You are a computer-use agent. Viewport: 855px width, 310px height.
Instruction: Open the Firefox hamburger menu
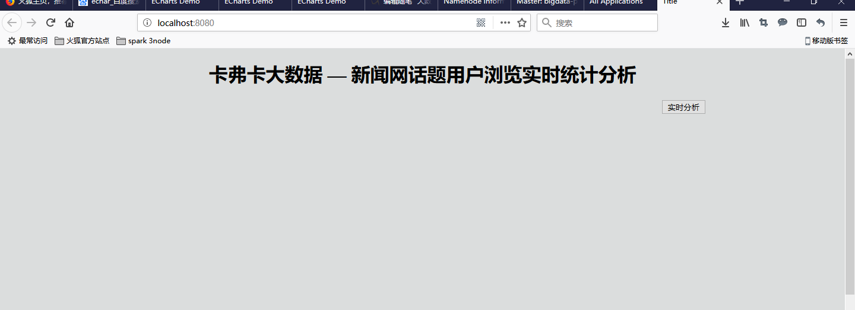click(843, 23)
